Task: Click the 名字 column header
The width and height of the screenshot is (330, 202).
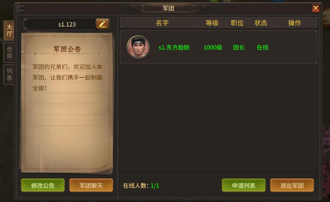Action: coord(162,23)
